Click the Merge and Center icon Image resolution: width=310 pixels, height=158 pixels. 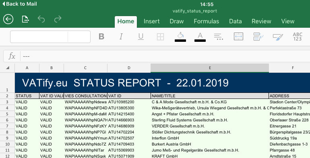coord(238,37)
